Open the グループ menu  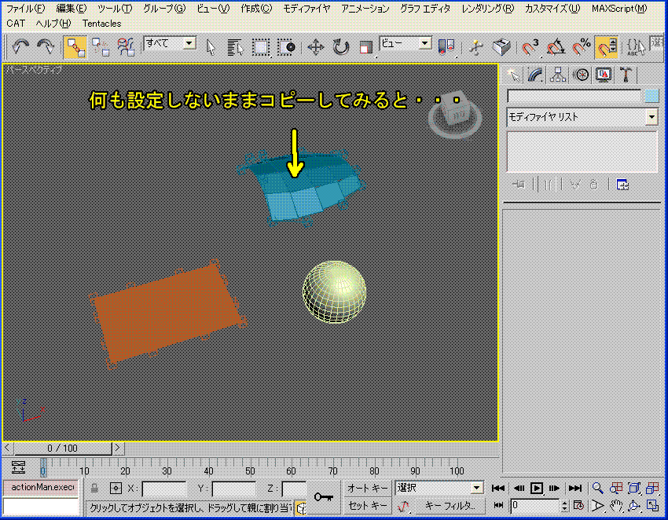[x=164, y=9]
